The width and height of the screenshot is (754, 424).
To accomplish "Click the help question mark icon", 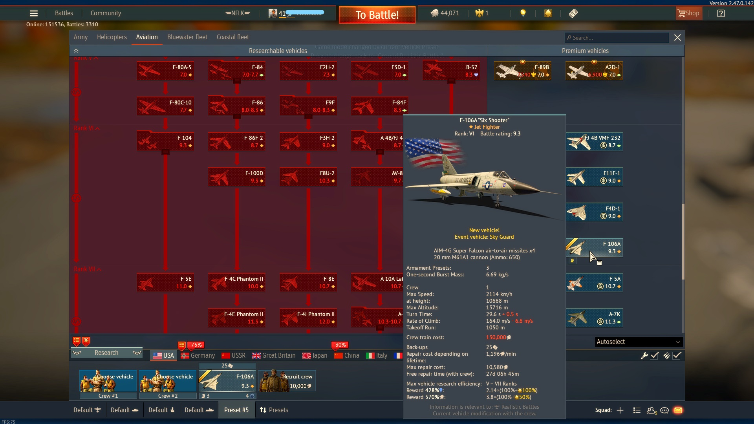I will pyautogui.click(x=721, y=13).
